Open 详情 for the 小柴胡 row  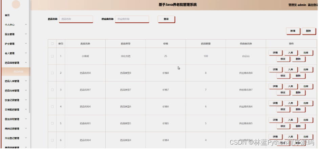275,53
